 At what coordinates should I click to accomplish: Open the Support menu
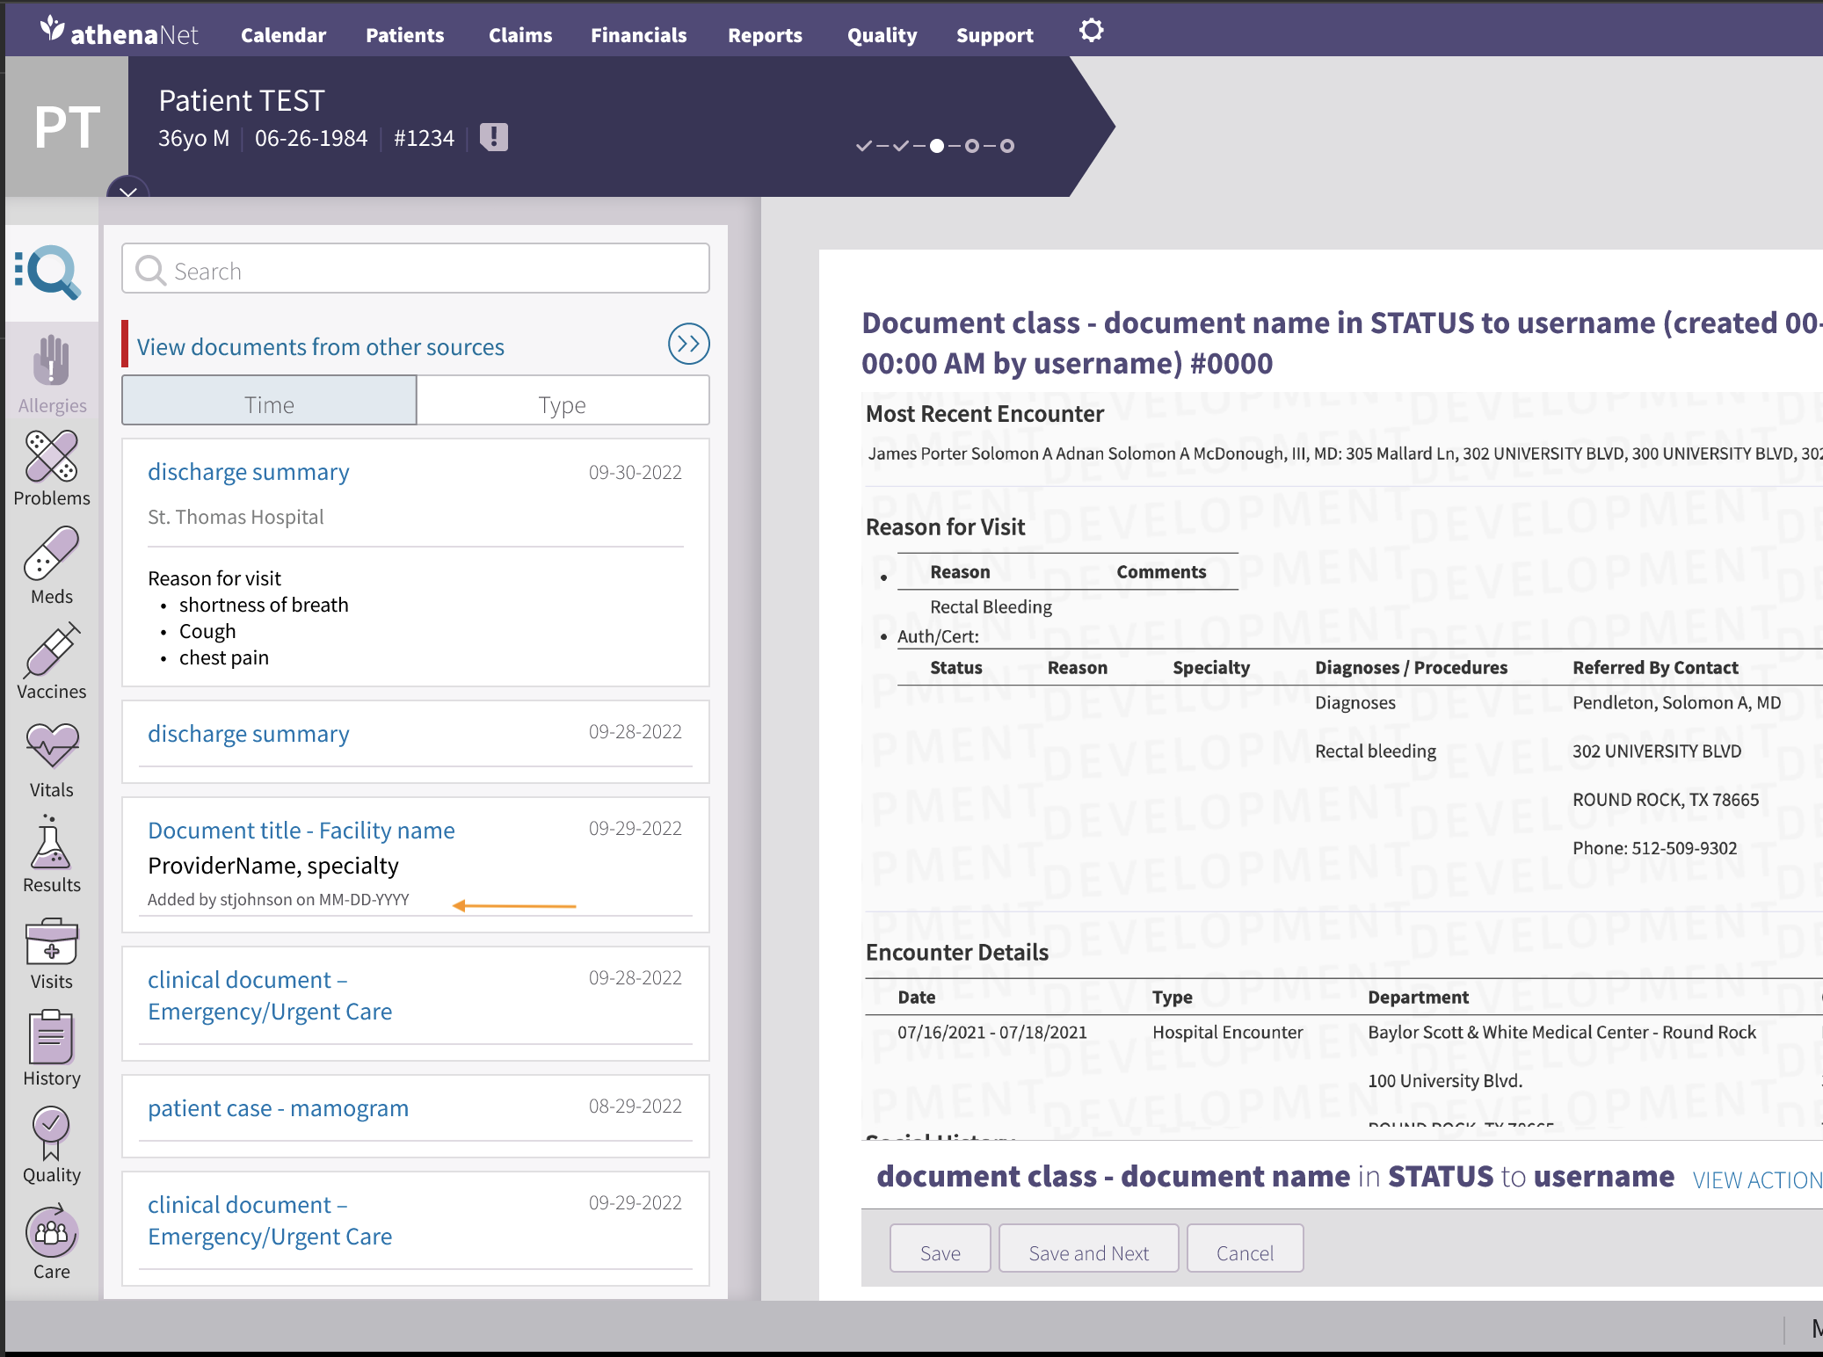[994, 35]
